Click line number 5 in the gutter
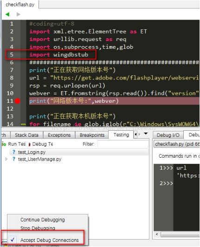200x247 pixels. pyautogui.click(x=12, y=55)
